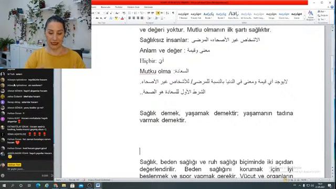Apply the Aralık Yok style

(196, 15)
